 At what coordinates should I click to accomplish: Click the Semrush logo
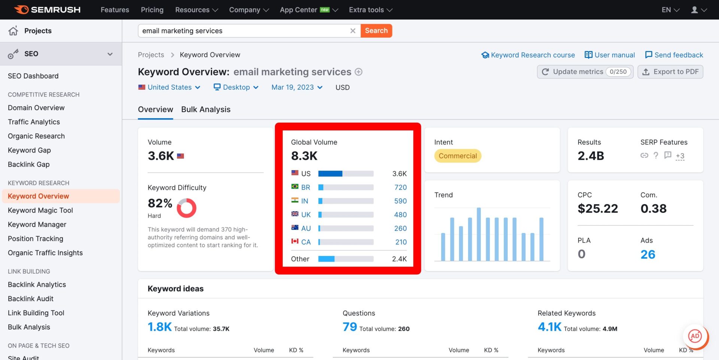(x=47, y=10)
